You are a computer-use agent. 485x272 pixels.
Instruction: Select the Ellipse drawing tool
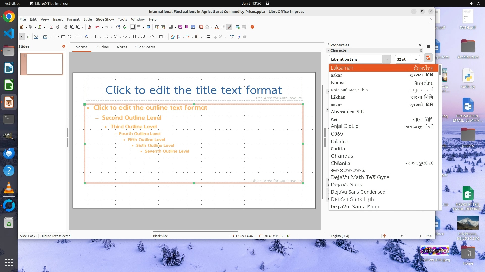coord(69,37)
